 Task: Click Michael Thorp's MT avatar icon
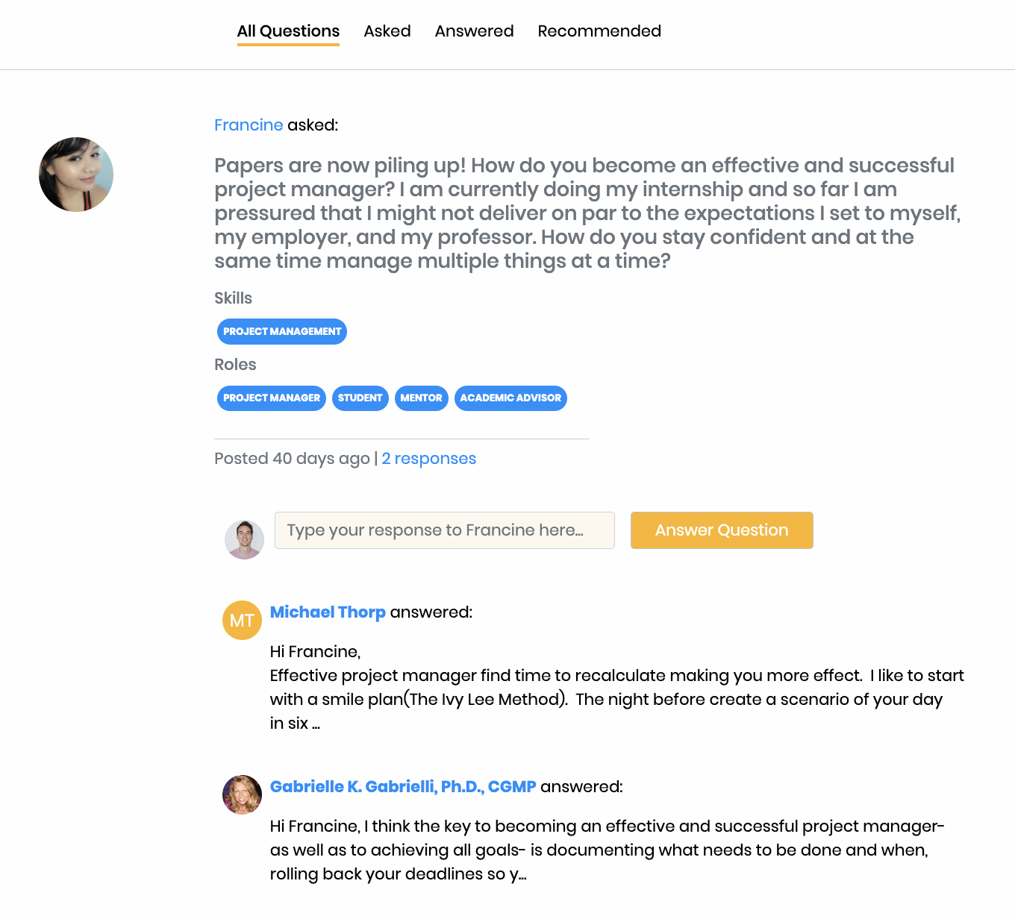242,621
